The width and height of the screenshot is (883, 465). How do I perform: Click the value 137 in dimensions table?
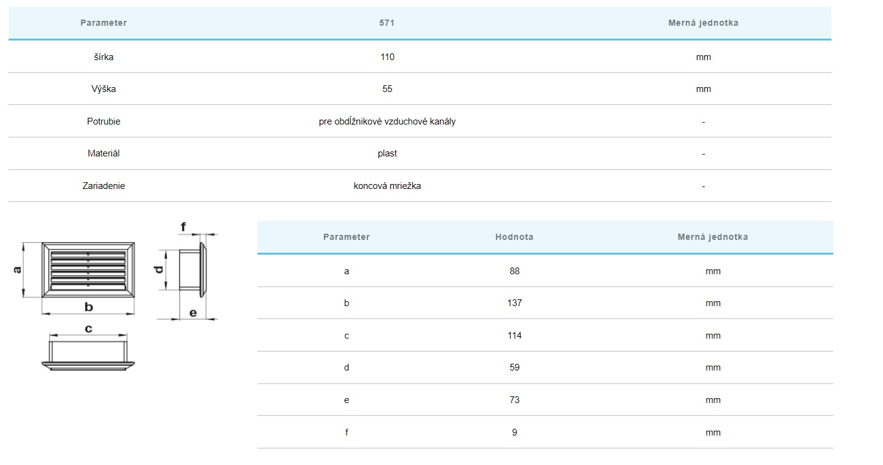[514, 303]
